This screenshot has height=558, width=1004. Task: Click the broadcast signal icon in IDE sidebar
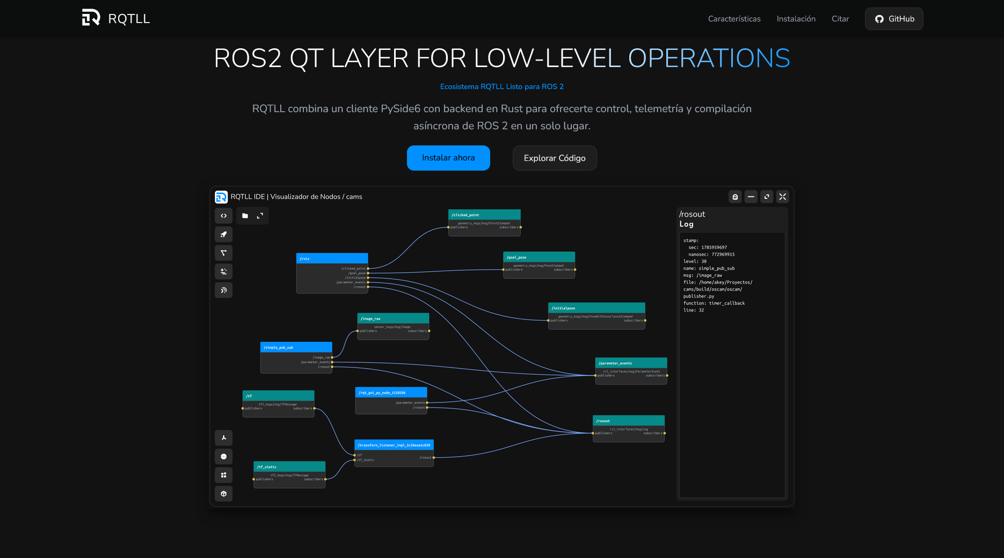coord(223,290)
